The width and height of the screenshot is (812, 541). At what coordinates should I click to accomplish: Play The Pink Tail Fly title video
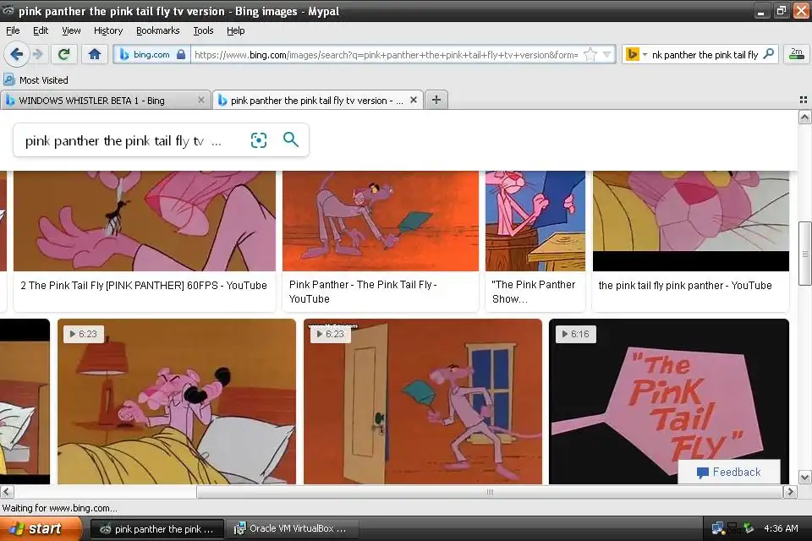tap(669, 402)
